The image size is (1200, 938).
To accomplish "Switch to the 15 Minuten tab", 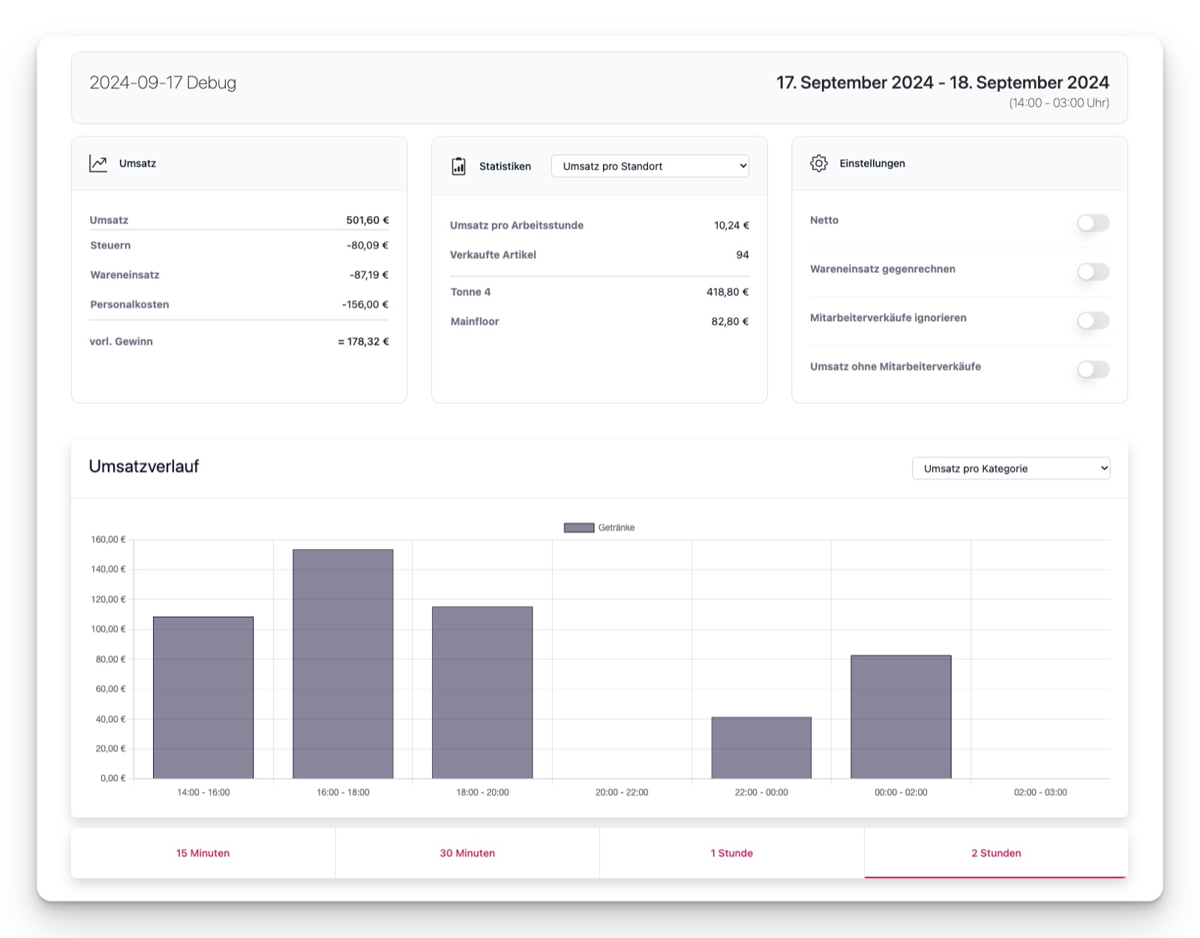I will [x=203, y=853].
